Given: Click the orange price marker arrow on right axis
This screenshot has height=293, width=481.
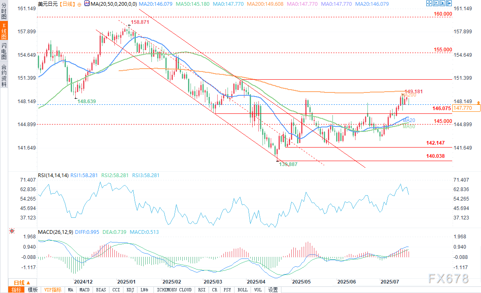Looking at the screenshot, I should (x=478, y=102).
